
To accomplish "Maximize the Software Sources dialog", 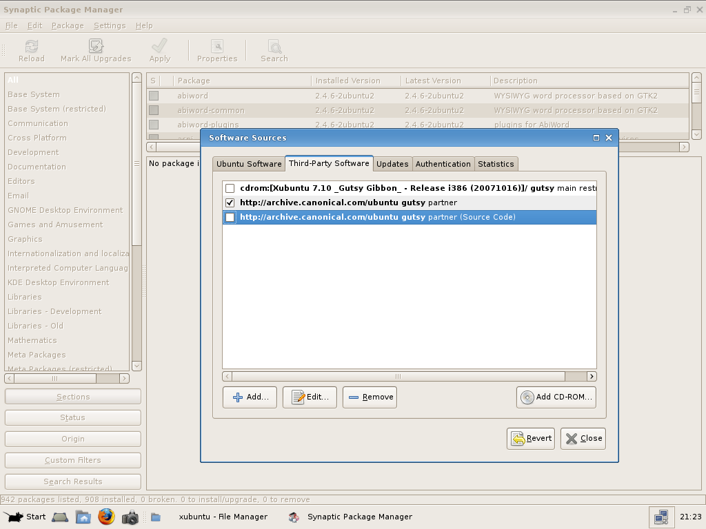I will pos(596,138).
